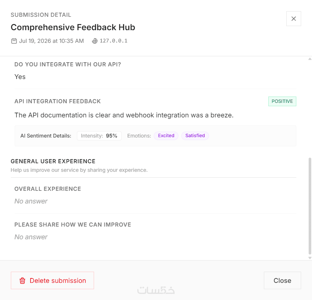Click the scrollbar down arrow
This screenshot has height=300, width=312.
(x=310, y=258)
